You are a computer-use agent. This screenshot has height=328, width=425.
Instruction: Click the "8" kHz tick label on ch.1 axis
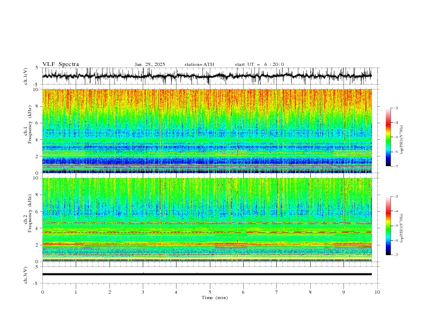click(38, 106)
